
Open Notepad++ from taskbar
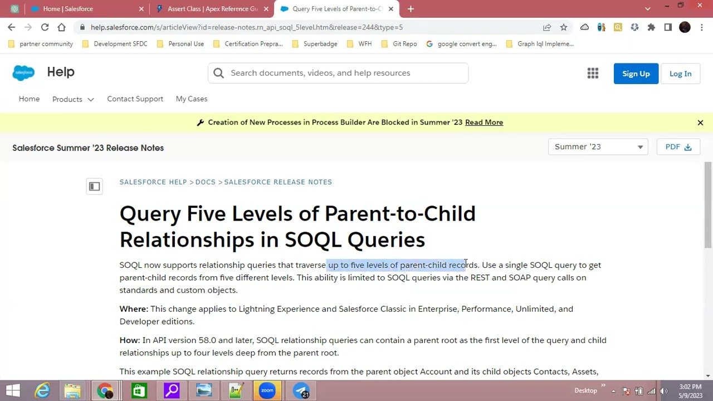pos(236,390)
